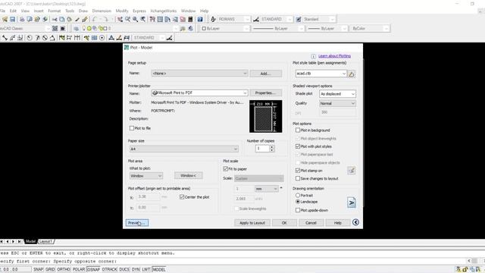
Task: Open the QuickCalc calculator icon
Action: (x=190, y=19)
